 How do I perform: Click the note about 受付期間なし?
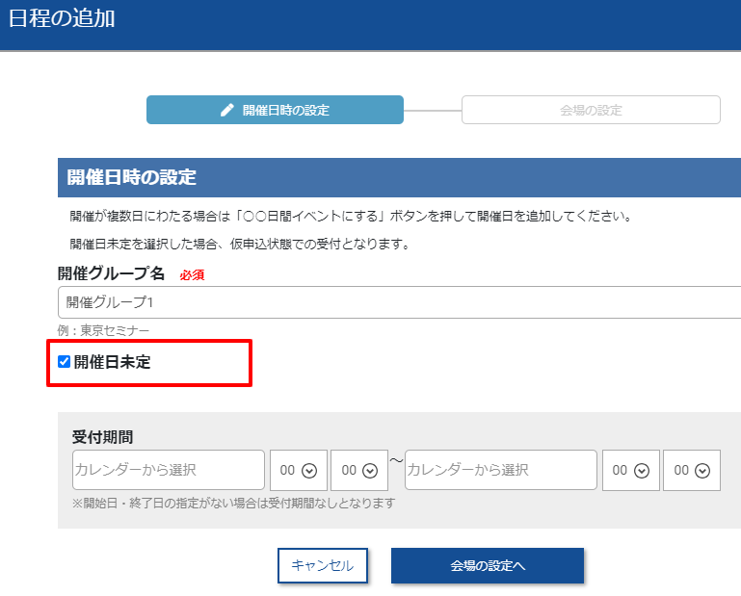pyautogui.click(x=233, y=504)
